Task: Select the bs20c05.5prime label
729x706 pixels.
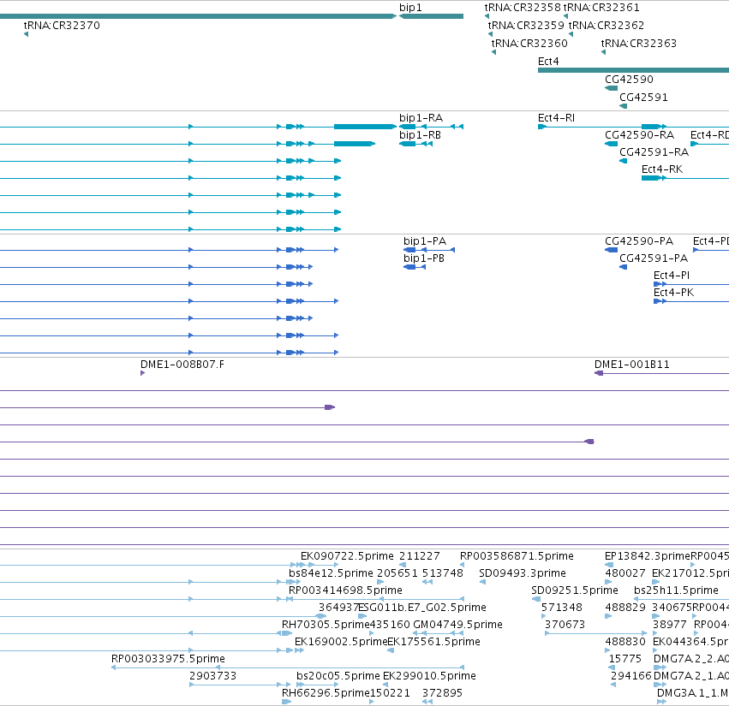Action: click(x=338, y=676)
